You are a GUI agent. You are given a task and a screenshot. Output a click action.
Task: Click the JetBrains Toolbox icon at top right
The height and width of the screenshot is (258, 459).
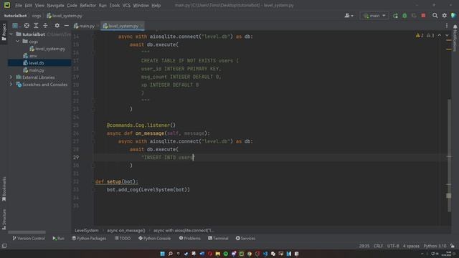click(x=454, y=16)
